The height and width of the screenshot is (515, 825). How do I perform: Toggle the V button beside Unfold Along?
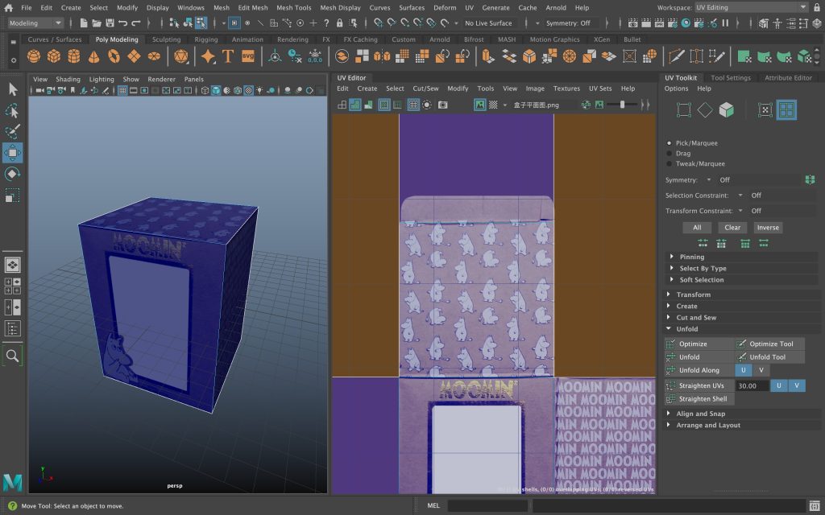click(x=761, y=370)
